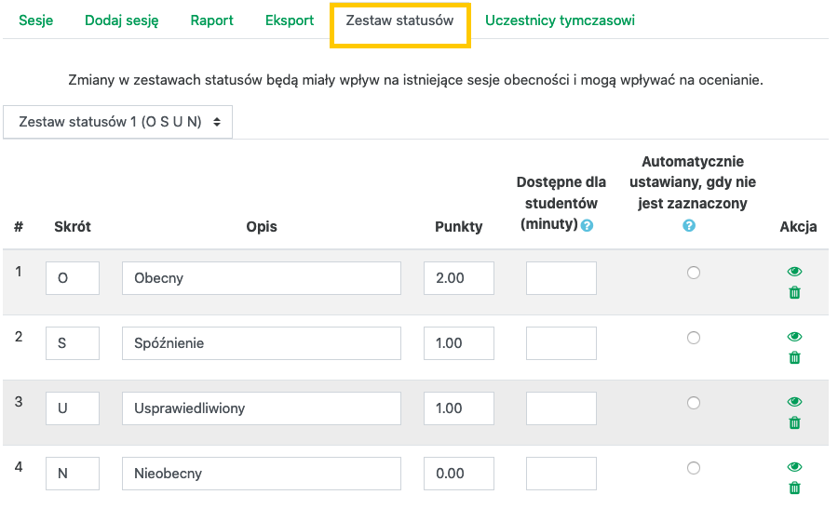
Task: Toggle visibility of the Nieobecny status
Action: (x=795, y=467)
